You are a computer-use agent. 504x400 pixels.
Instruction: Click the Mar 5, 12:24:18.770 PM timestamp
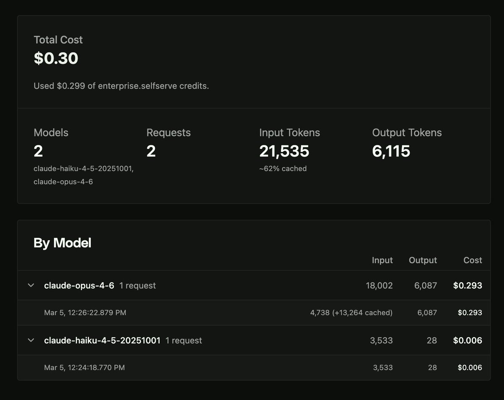click(84, 368)
